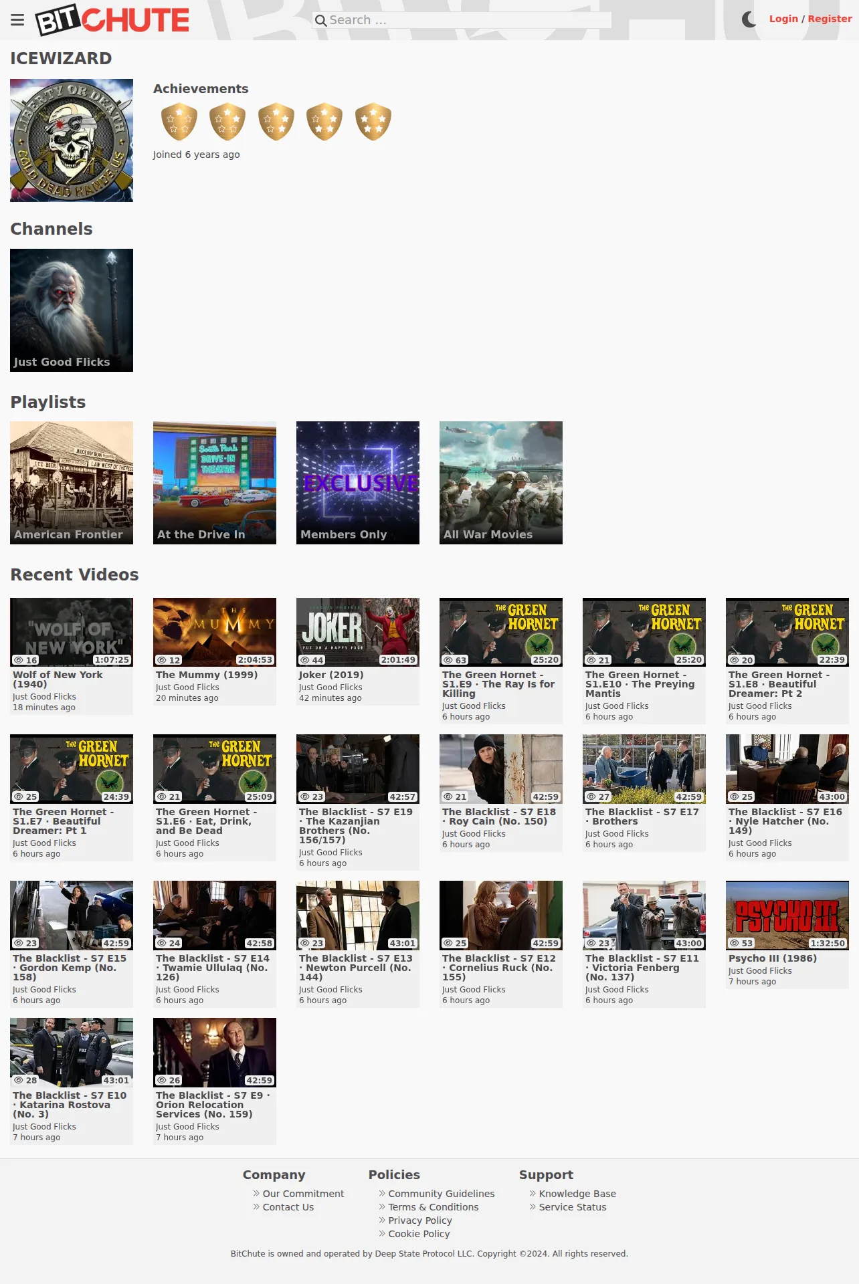Open the Cookie Policy link
This screenshot has width=859, height=1284.
point(419,1234)
